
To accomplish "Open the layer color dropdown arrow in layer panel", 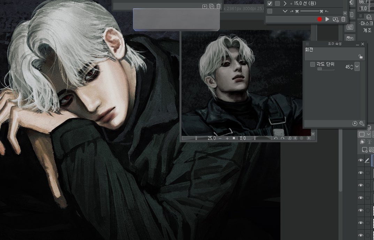I will tap(368, 135).
